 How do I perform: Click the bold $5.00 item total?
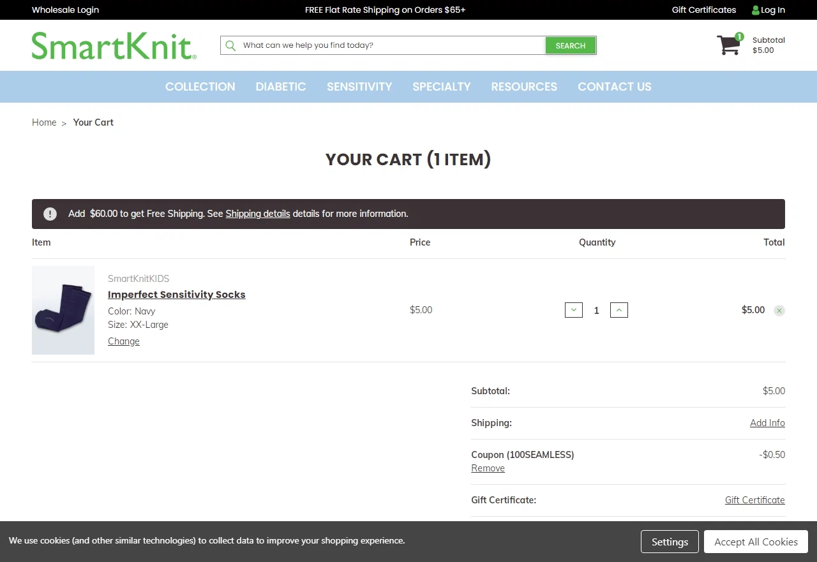(753, 310)
